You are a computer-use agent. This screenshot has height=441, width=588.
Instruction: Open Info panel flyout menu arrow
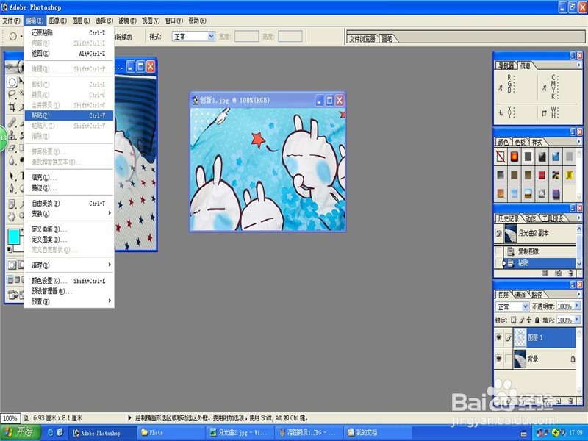[x=578, y=65]
